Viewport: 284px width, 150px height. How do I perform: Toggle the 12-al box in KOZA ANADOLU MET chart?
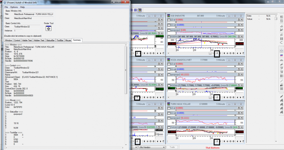[169, 64]
